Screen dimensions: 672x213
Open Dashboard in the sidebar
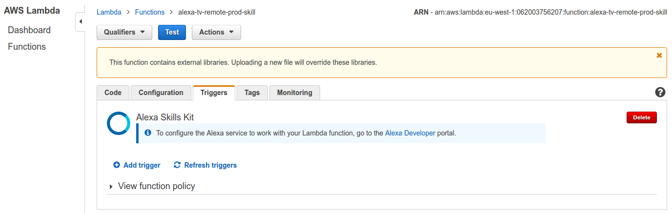(x=29, y=30)
